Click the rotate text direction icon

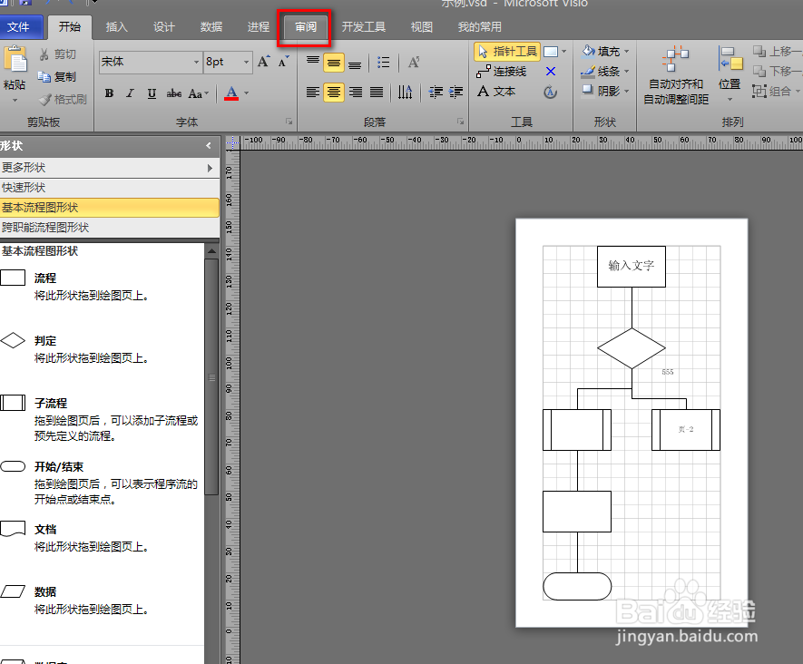coord(405,93)
